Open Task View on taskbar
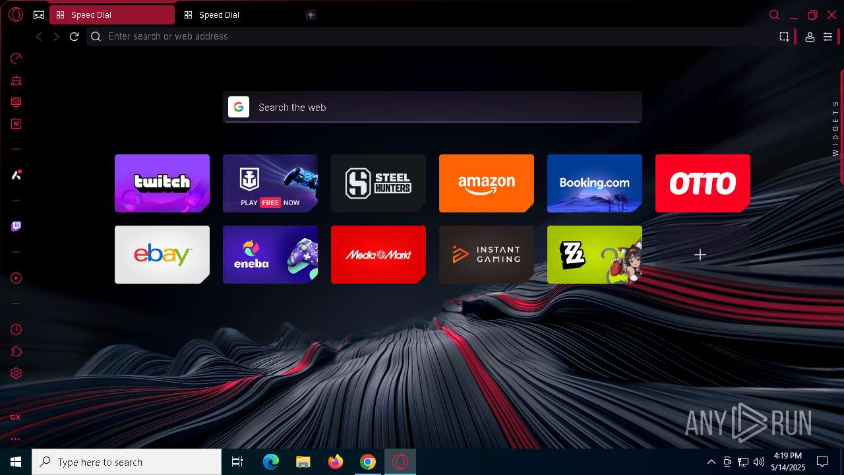This screenshot has height=475, width=844. tap(237, 462)
